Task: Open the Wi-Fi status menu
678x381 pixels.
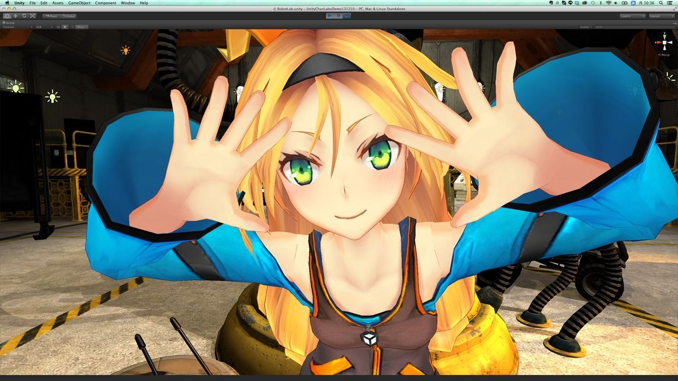Action: [609, 3]
